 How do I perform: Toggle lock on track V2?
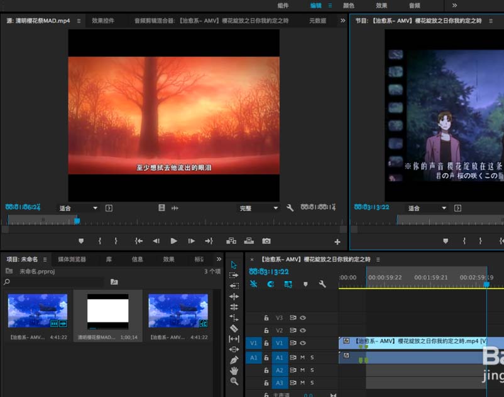(x=266, y=331)
